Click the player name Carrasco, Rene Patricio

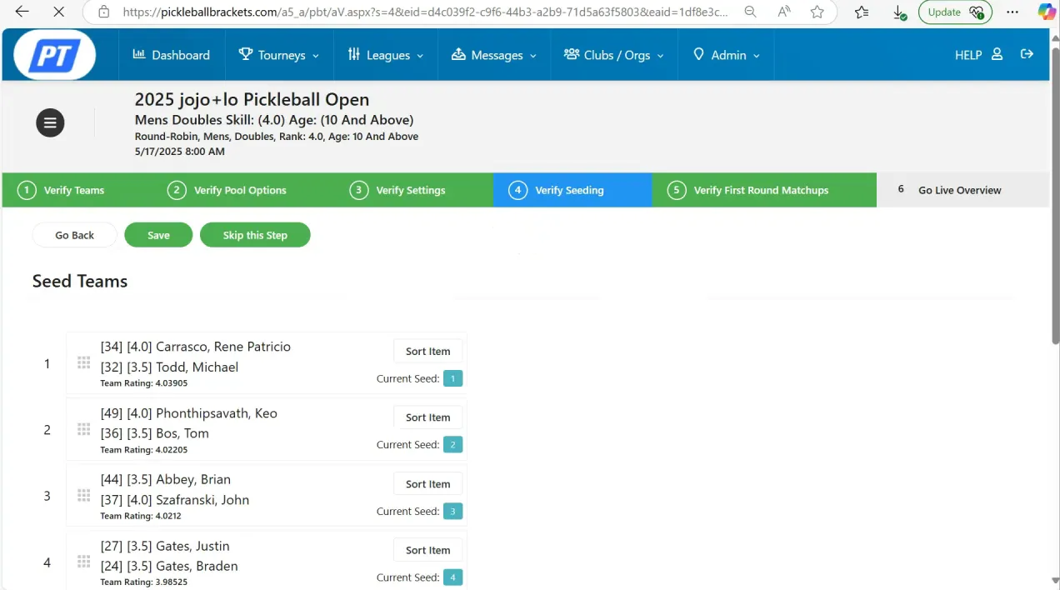pos(223,347)
